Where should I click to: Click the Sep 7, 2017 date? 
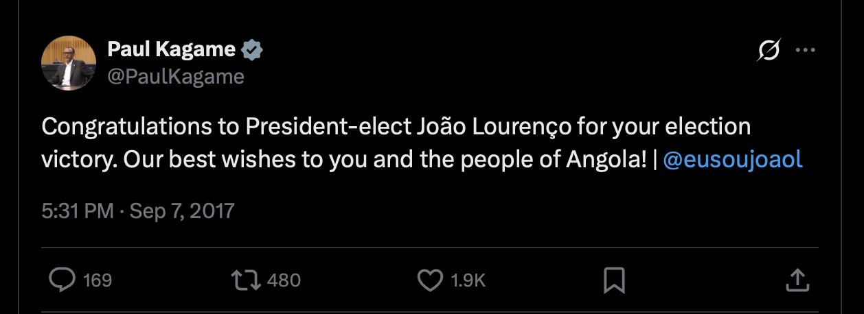point(181,210)
